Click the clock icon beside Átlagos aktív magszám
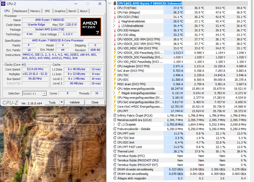254x182 pixels. [115, 178]
